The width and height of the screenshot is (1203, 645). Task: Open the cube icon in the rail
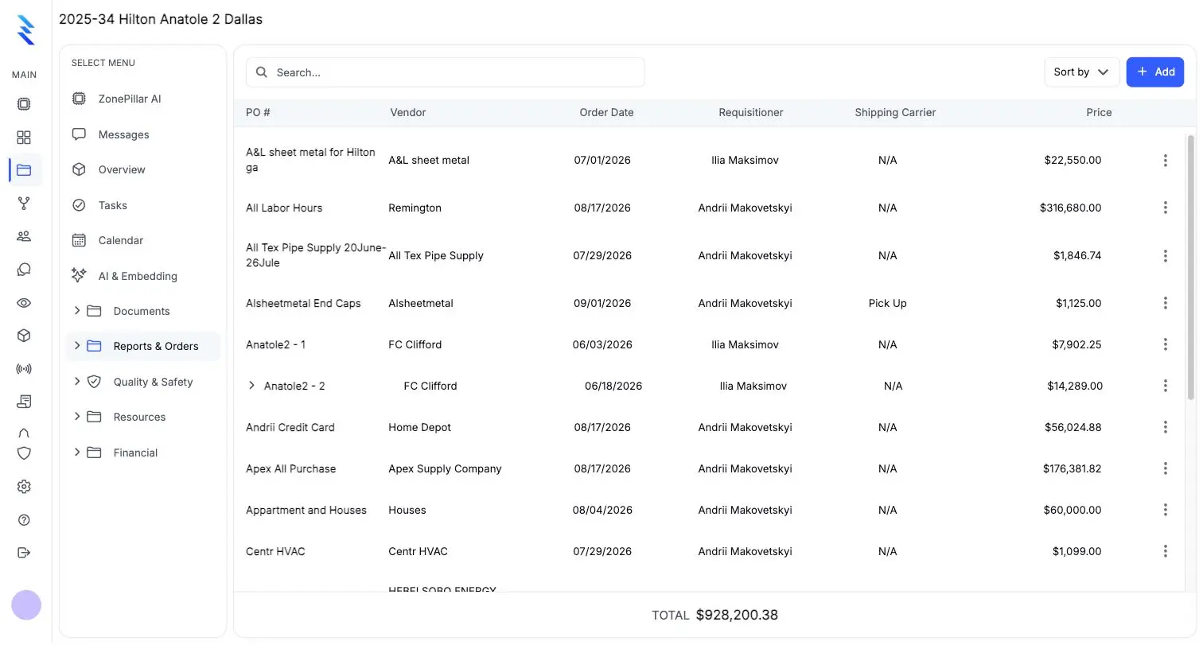click(24, 336)
